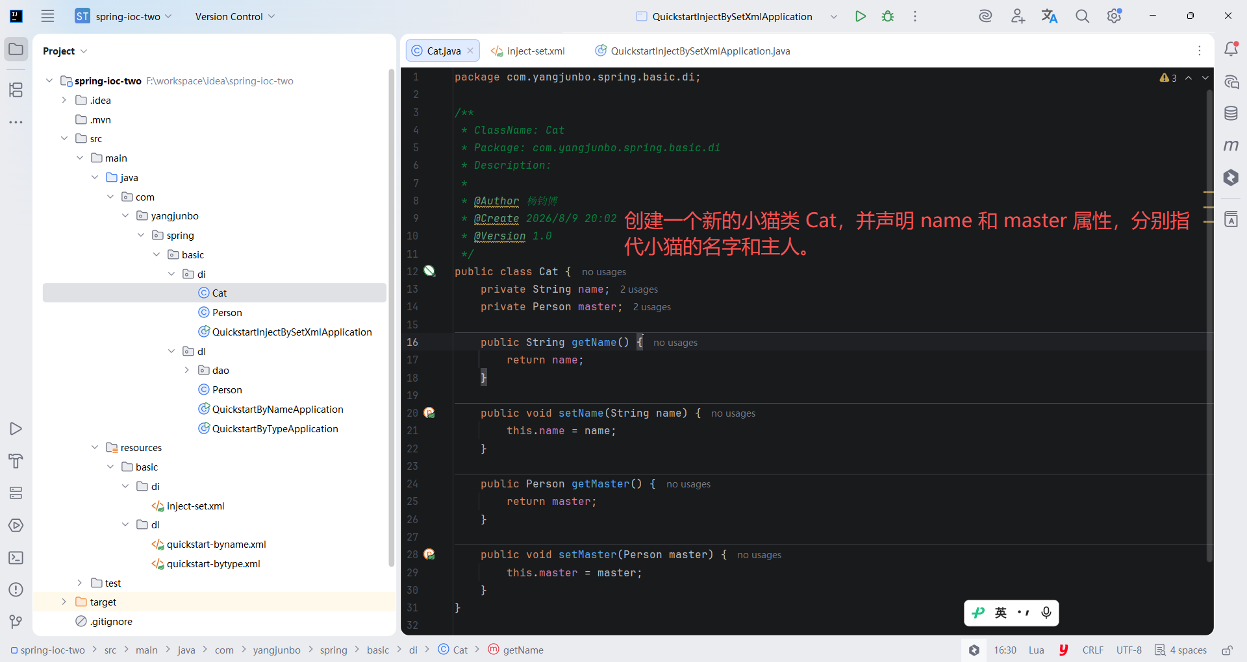Expand the dao package node

click(x=186, y=370)
